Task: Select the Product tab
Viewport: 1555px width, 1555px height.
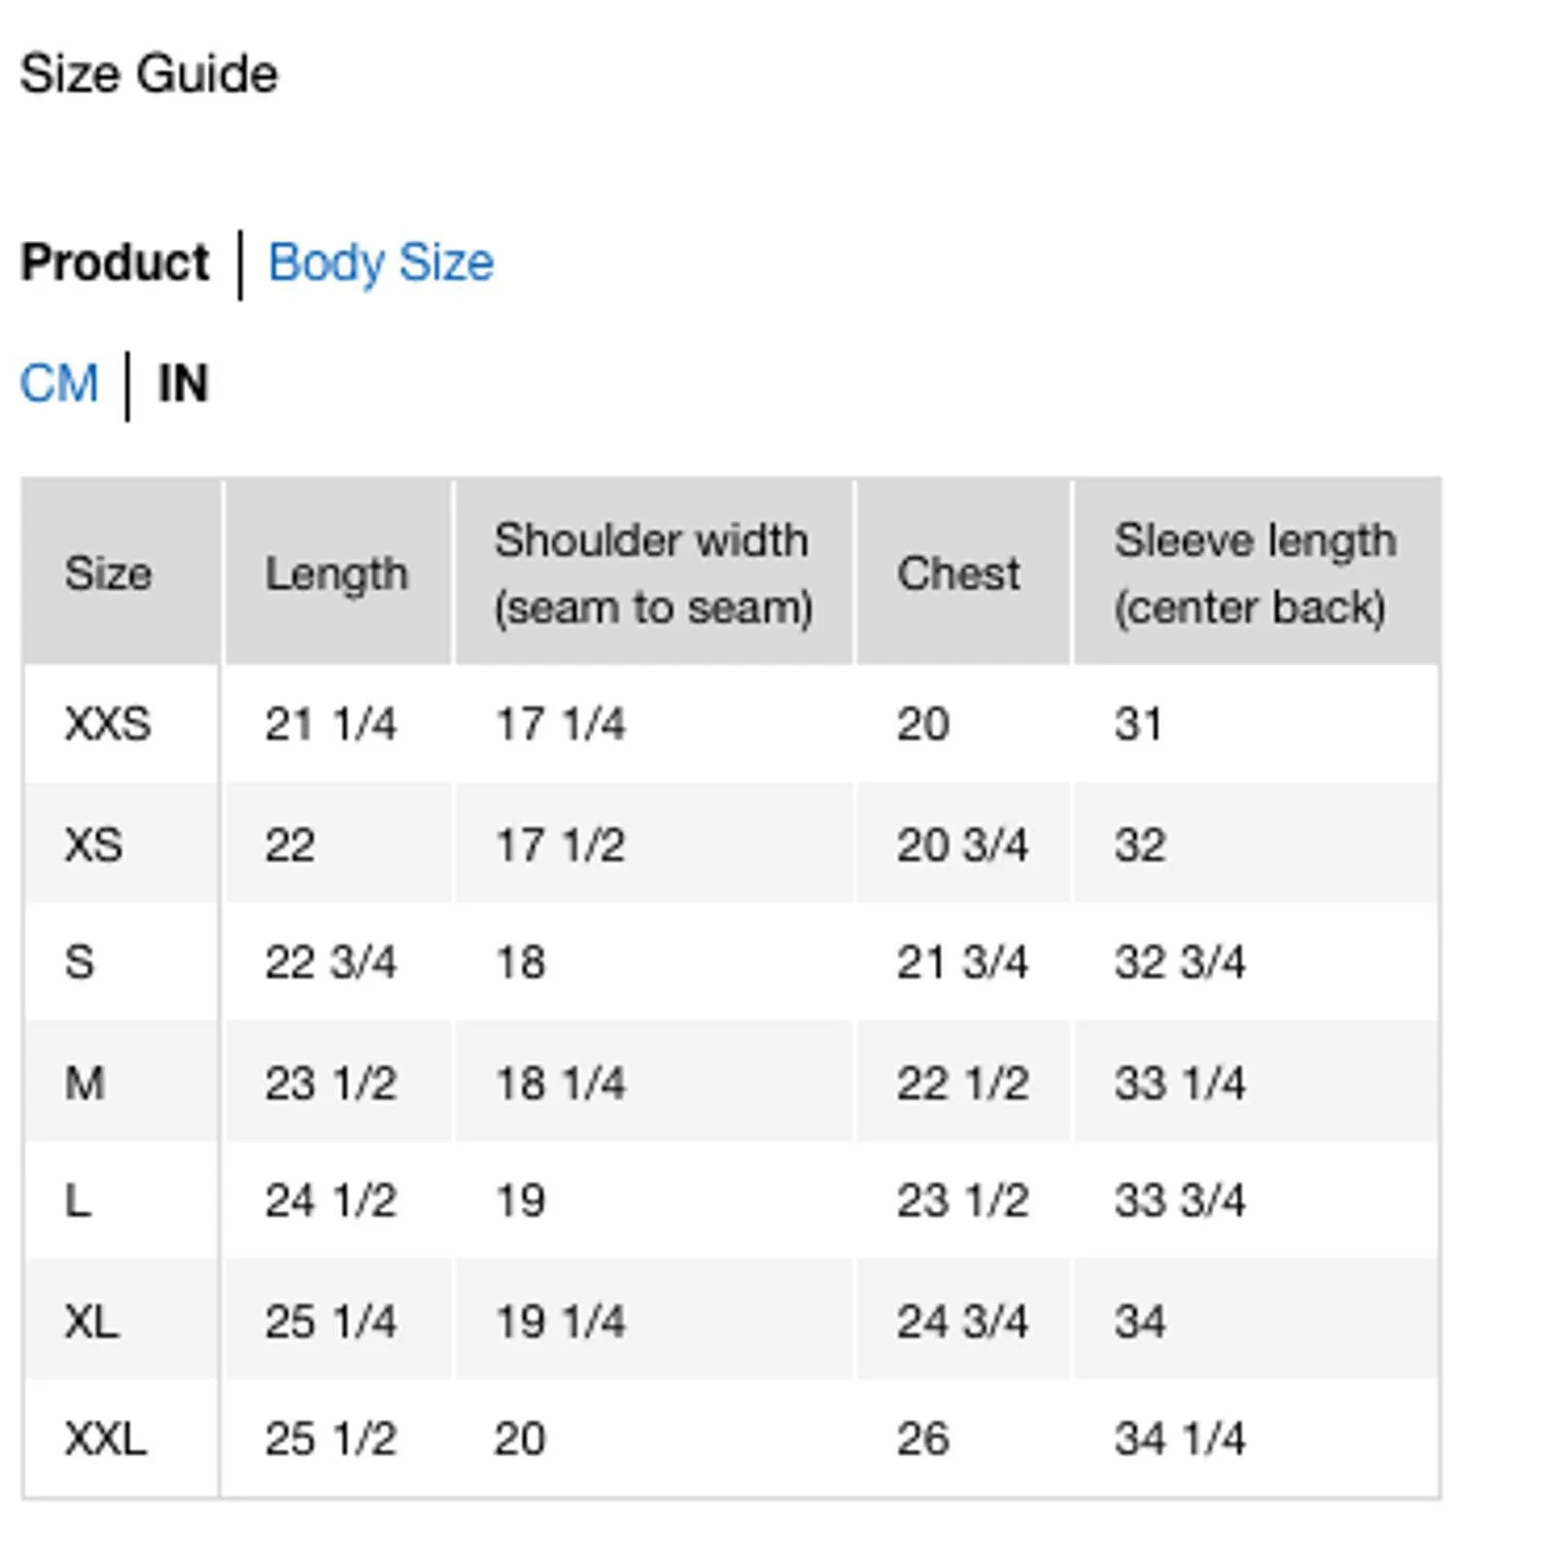Action: click(x=115, y=262)
